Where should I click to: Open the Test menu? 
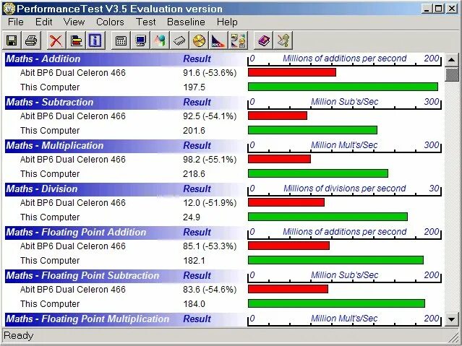point(145,22)
